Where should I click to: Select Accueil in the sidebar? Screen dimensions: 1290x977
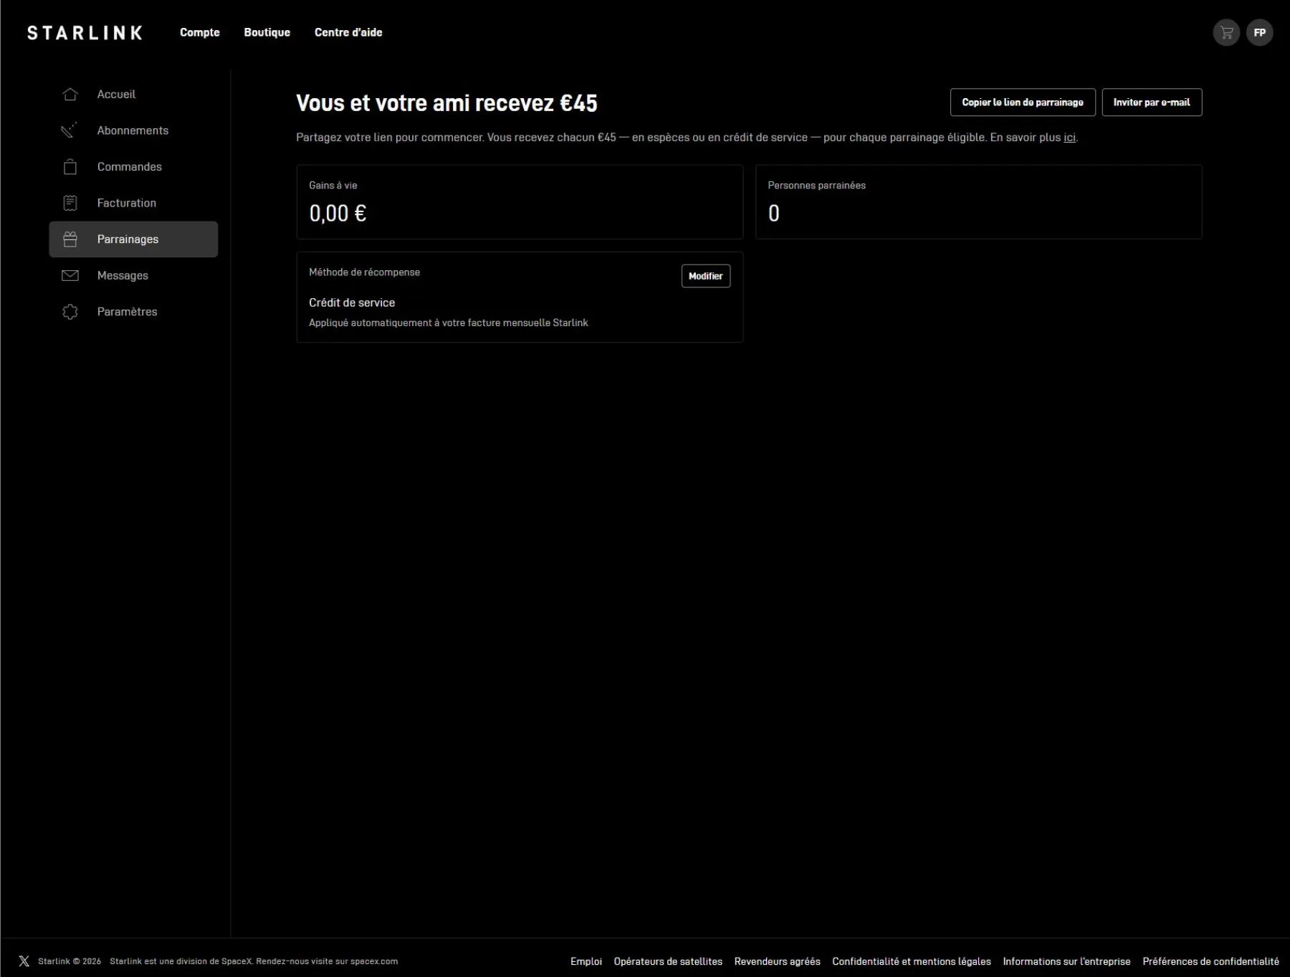click(x=133, y=94)
